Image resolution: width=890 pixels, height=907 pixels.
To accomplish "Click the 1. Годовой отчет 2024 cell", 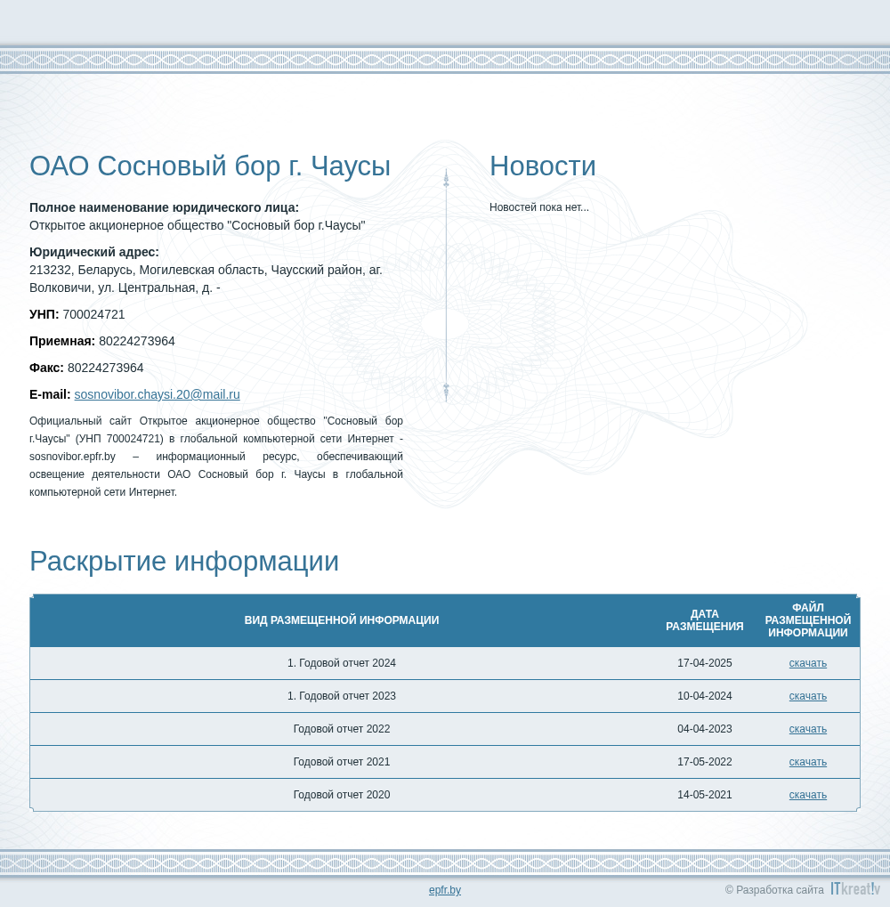I will [342, 663].
